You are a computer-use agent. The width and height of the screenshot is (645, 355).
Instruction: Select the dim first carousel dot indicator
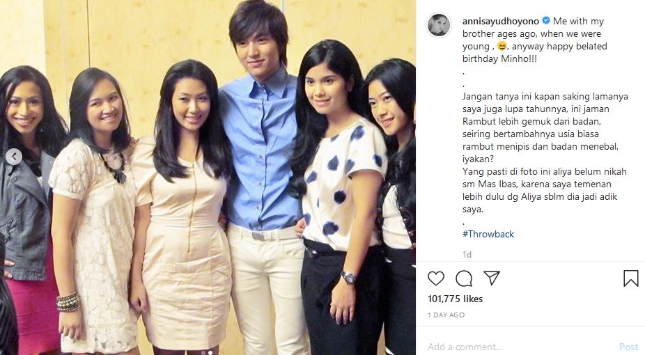203,352
